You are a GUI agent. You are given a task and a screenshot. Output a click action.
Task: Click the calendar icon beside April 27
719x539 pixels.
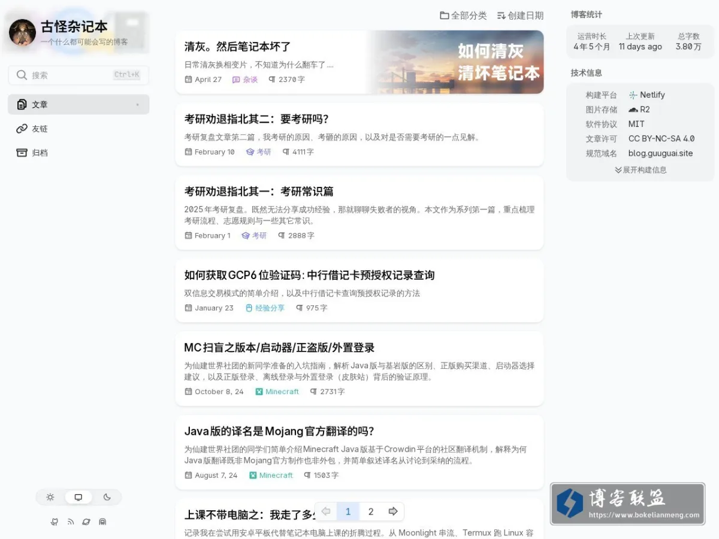188,79
